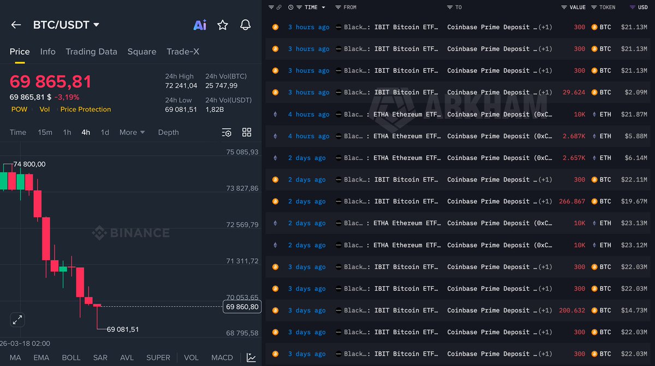Go back using the arrow beside BTC/USDT
The width and height of the screenshot is (655, 366).
(16, 25)
